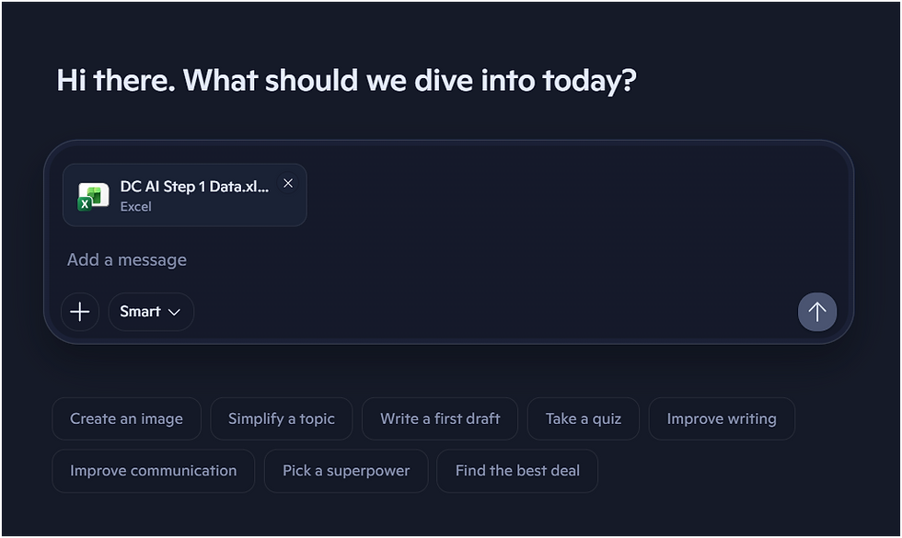The height and width of the screenshot is (538, 902).
Task: Click the Pick a superpower chip
Action: tap(345, 471)
